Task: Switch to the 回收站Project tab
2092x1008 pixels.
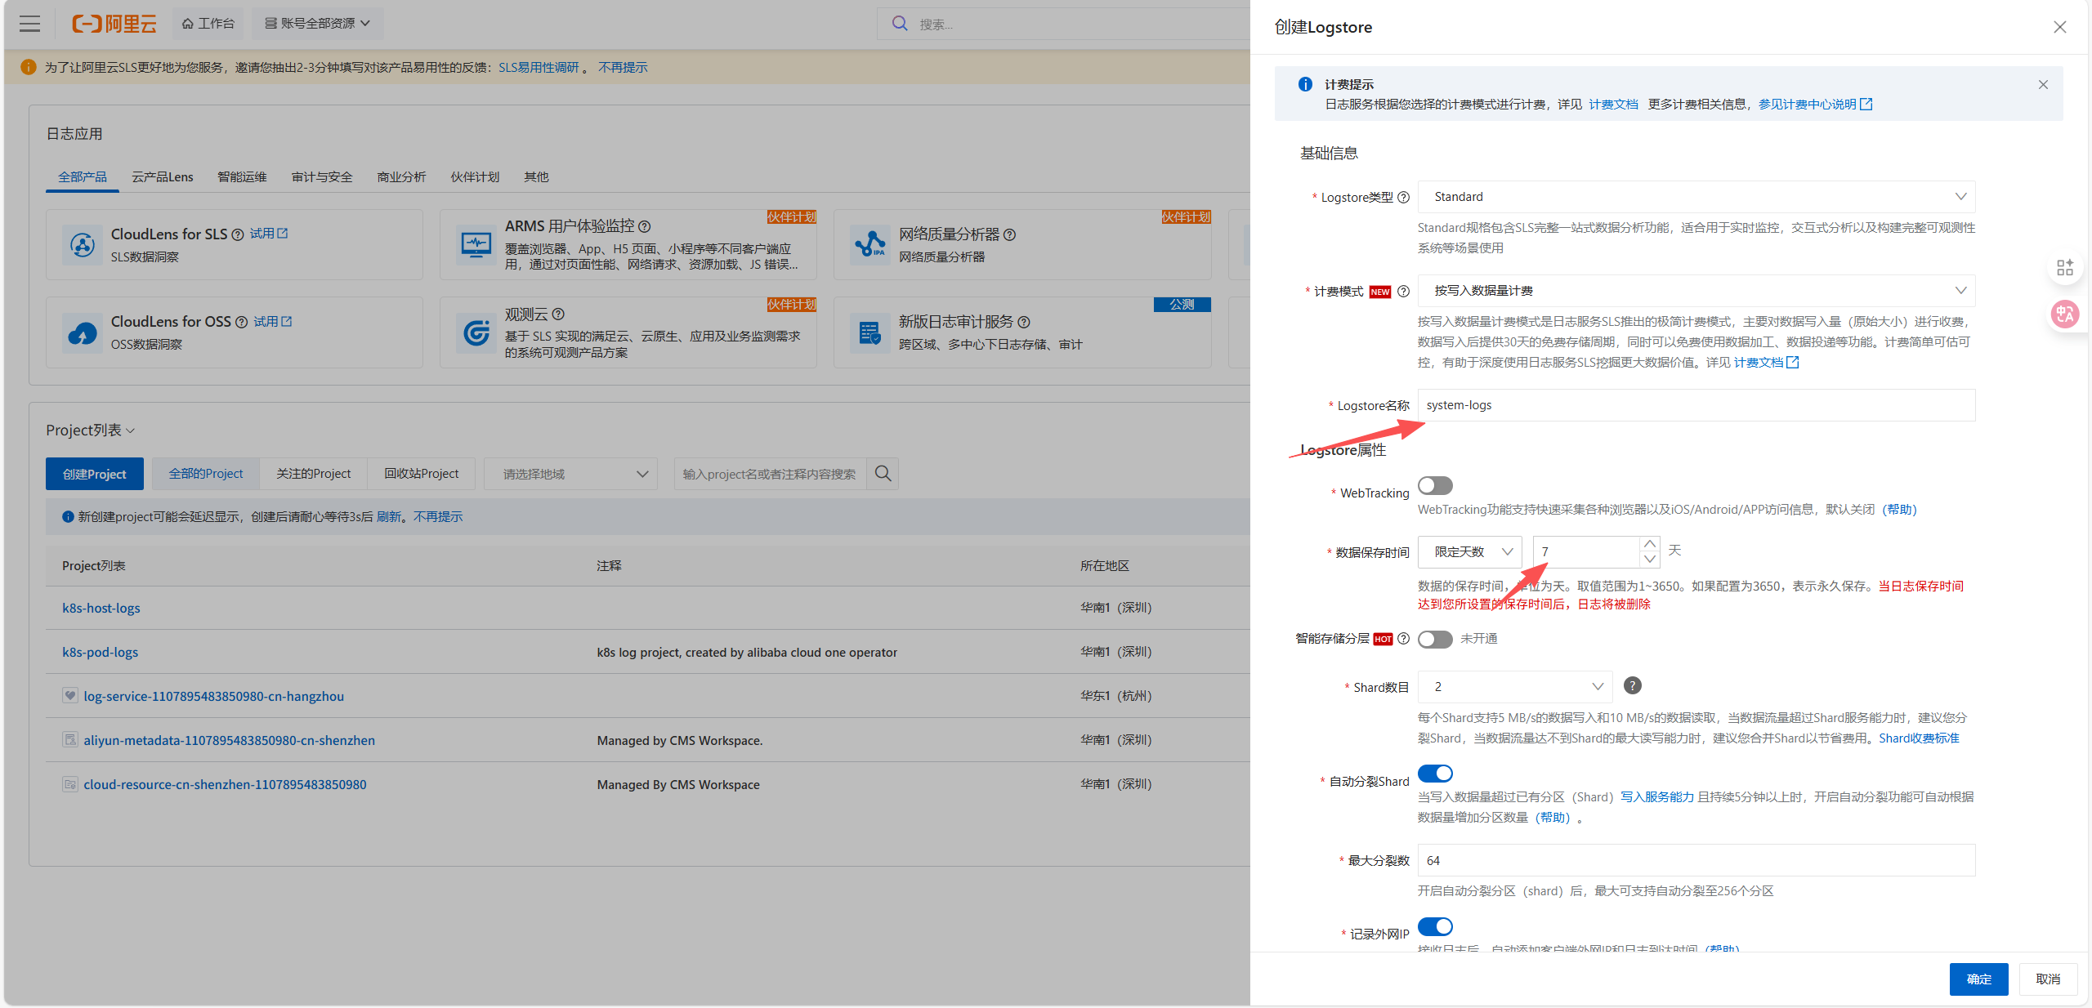Action: (x=421, y=474)
